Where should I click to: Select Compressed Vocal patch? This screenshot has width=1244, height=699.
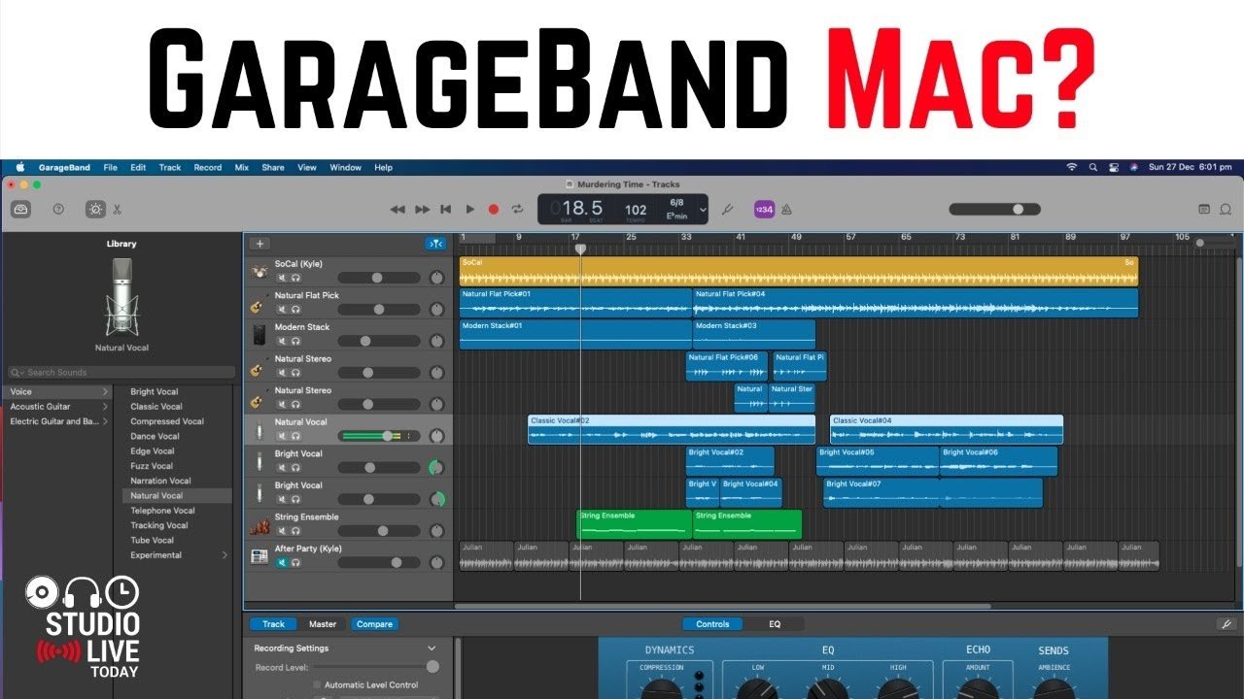pyautogui.click(x=167, y=421)
